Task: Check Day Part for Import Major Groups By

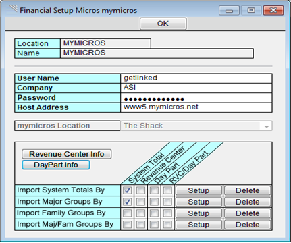Action: coord(154,202)
